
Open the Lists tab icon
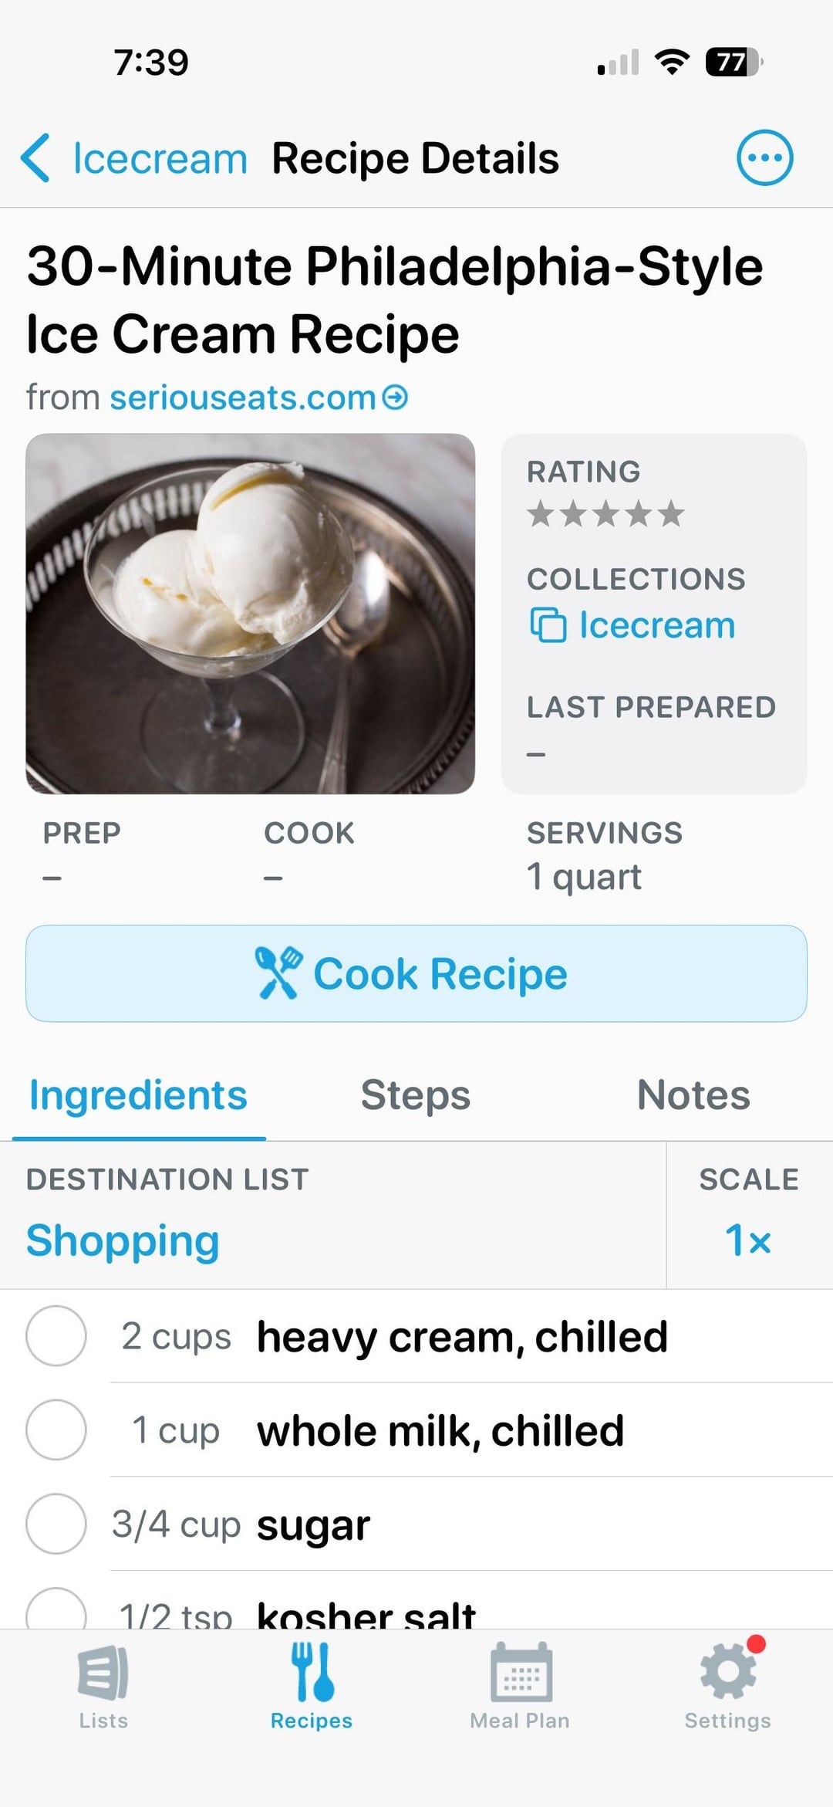[x=103, y=1673]
